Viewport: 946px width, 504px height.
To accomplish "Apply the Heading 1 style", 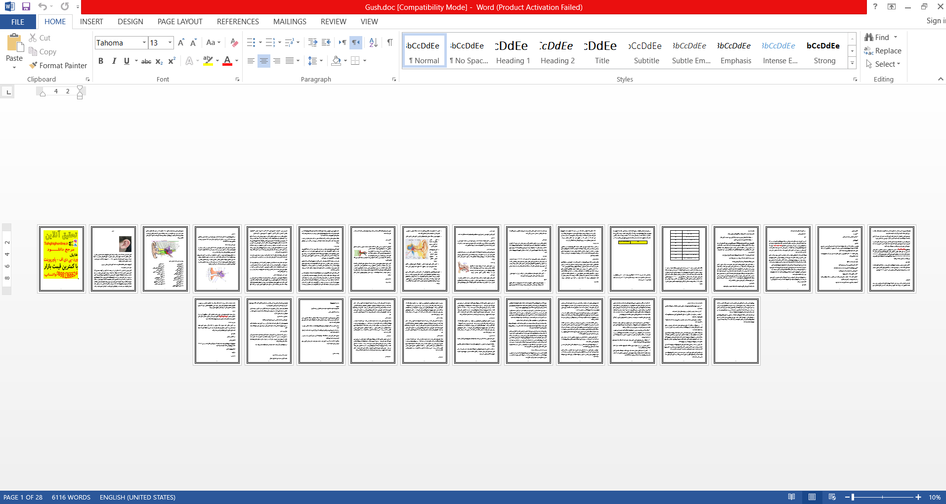I will [513, 51].
